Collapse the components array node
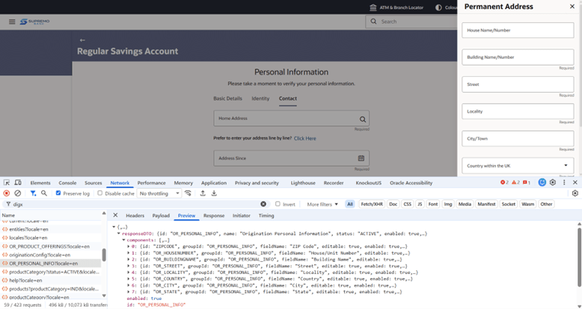The height and width of the screenshot is (309, 582). tap(123, 240)
